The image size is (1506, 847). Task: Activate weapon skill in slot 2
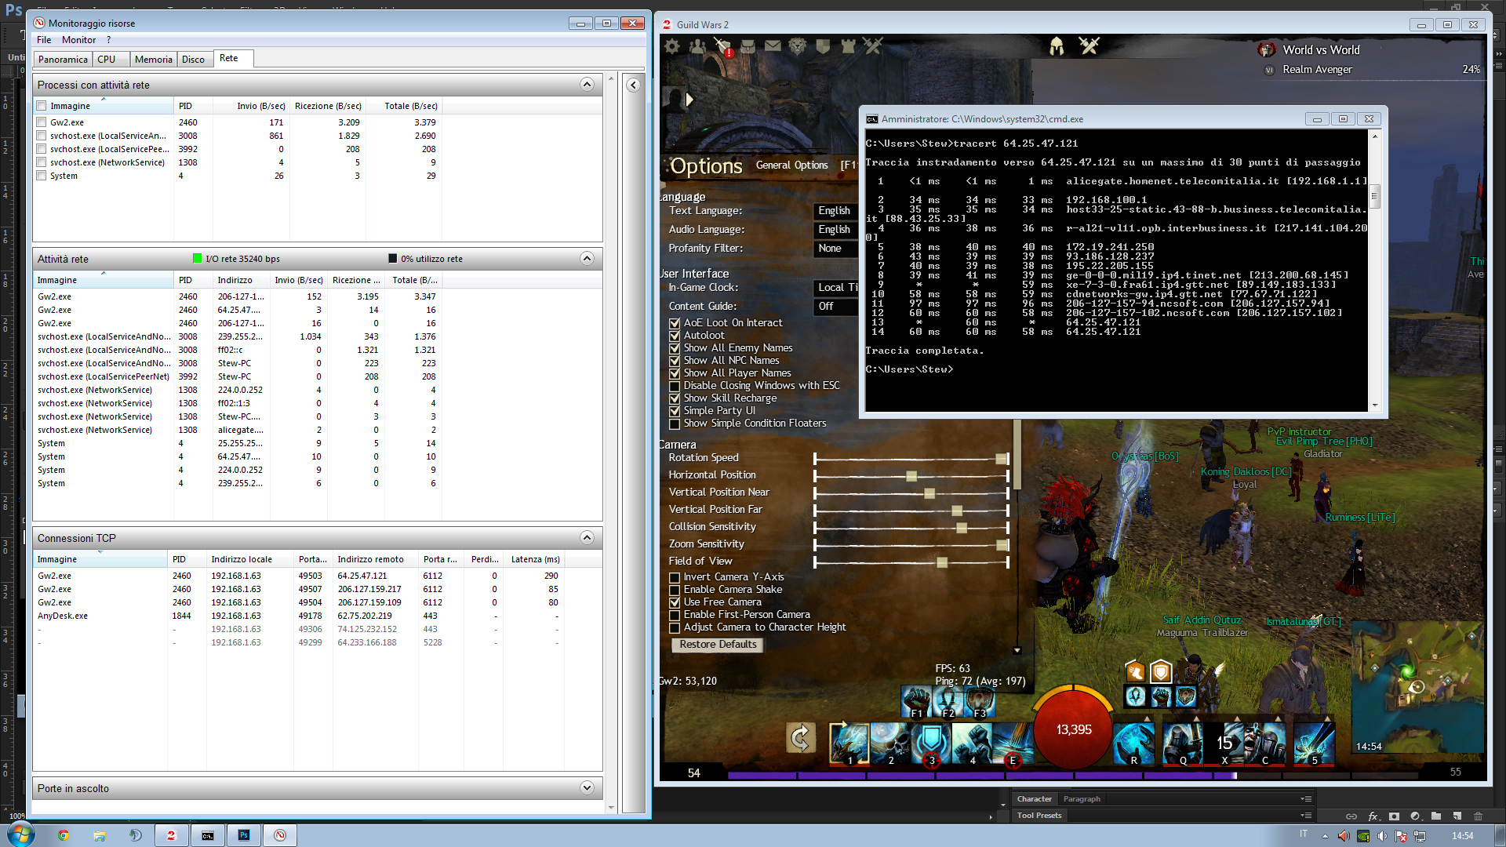[889, 743]
